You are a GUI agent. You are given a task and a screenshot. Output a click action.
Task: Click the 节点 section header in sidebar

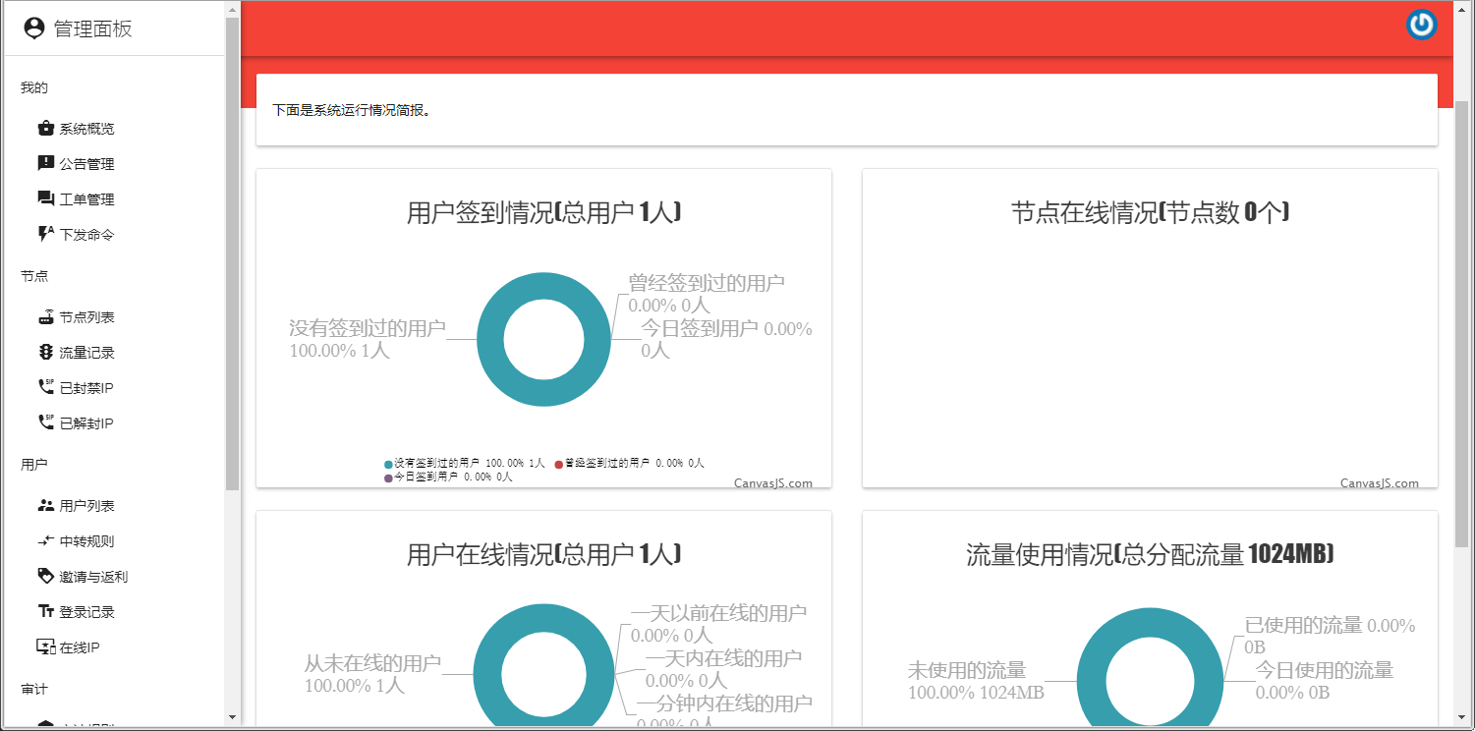coord(34,276)
